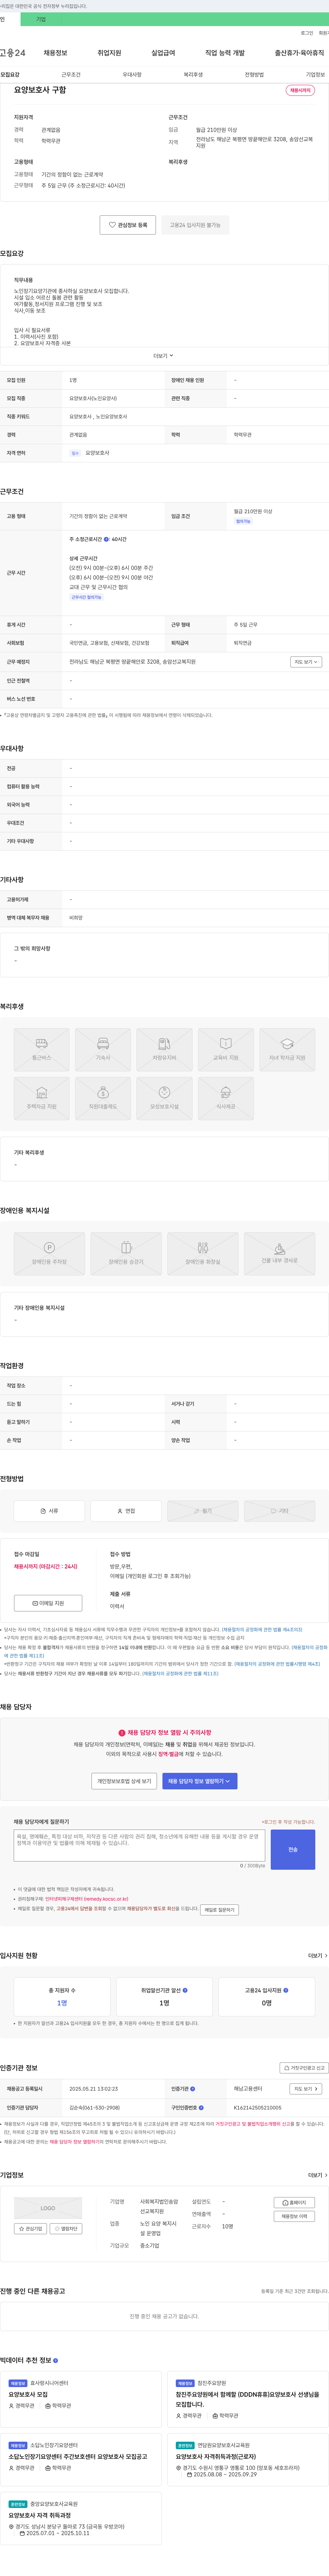Click the 서류 screening method box
The width and height of the screenshot is (329, 2576).
coord(49,1511)
